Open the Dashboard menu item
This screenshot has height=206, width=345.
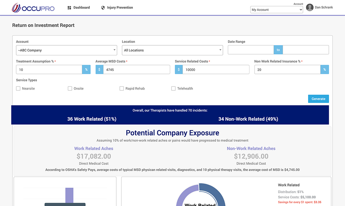[x=79, y=8]
